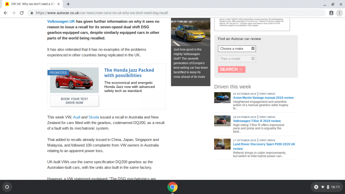Open the notification plus icon in tray
The height and width of the screenshot is (194, 345).
point(316,187)
